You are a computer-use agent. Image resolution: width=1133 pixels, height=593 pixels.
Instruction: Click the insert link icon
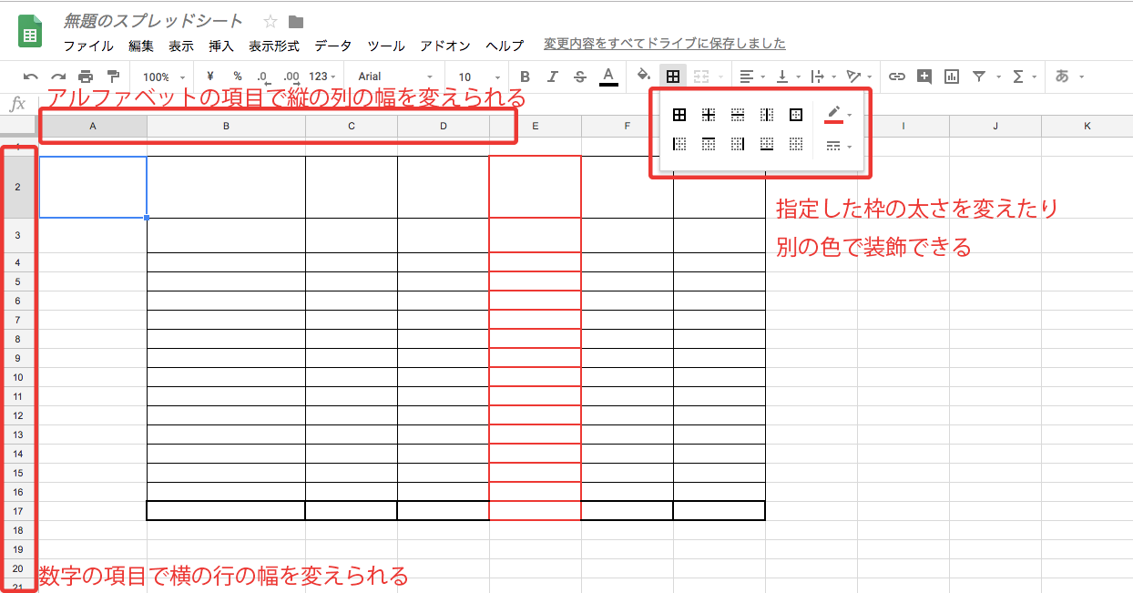(x=897, y=77)
